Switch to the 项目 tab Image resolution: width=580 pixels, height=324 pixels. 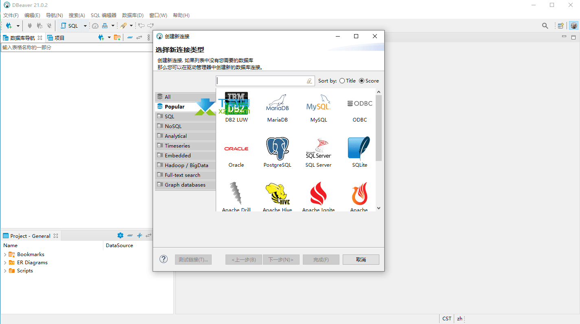tap(56, 38)
